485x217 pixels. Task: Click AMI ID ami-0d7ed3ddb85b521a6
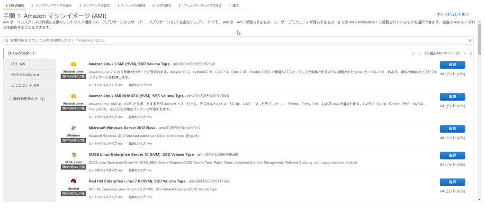(194, 64)
